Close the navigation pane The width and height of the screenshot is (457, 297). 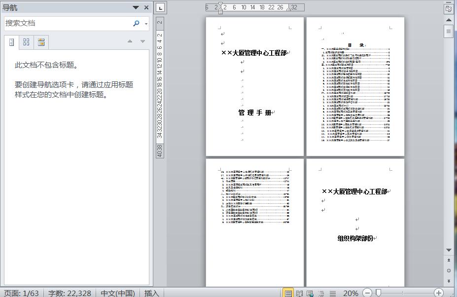coord(146,7)
